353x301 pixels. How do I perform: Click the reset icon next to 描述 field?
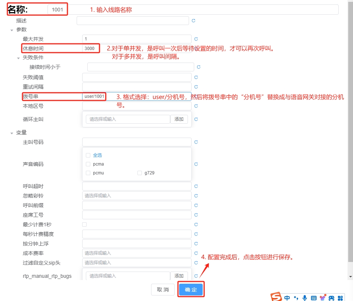193,21
